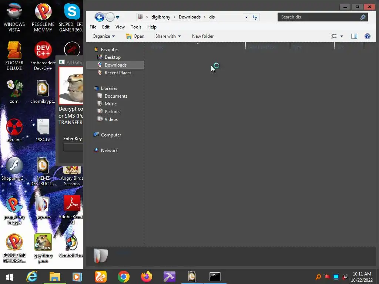
Task: Click Enter Key field in background window
Action: point(73,147)
